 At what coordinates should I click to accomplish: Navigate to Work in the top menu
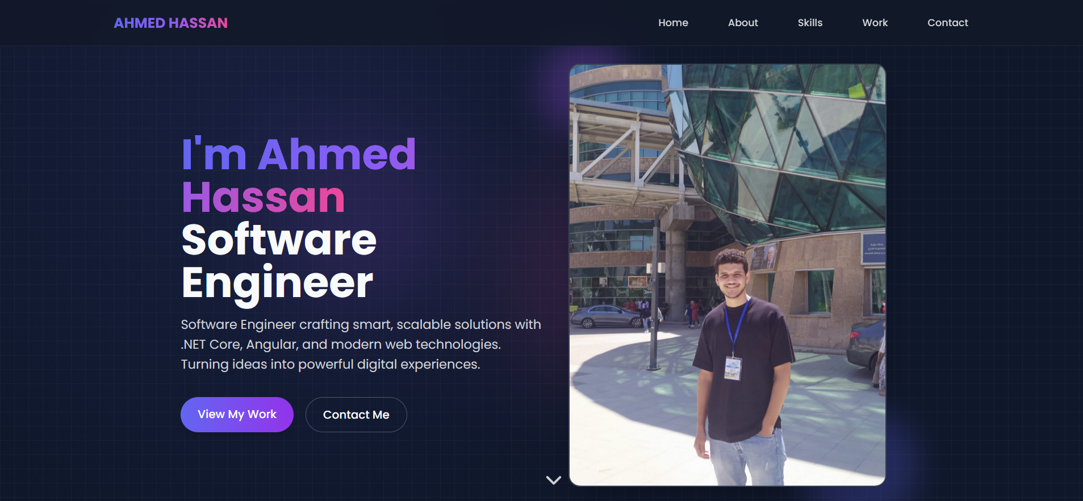click(875, 23)
